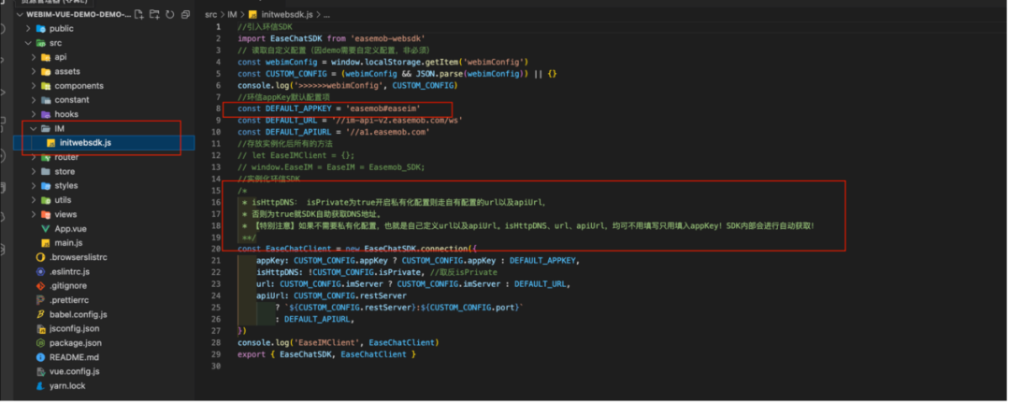Image resolution: width=1010 pixels, height=403 pixels.
Task: Expand the api folder chevron
Action: 35,57
